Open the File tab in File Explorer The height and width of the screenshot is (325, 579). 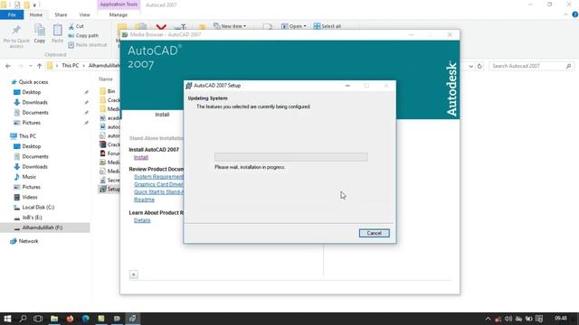(12, 14)
